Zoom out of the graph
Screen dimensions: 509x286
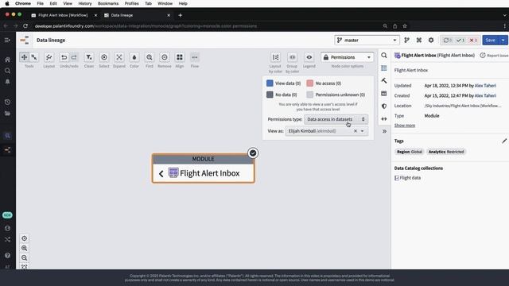(x=25, y=257)
